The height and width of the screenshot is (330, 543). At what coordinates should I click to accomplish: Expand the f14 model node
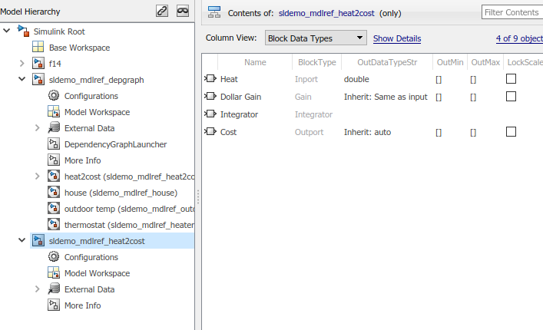tap(22, 63)
